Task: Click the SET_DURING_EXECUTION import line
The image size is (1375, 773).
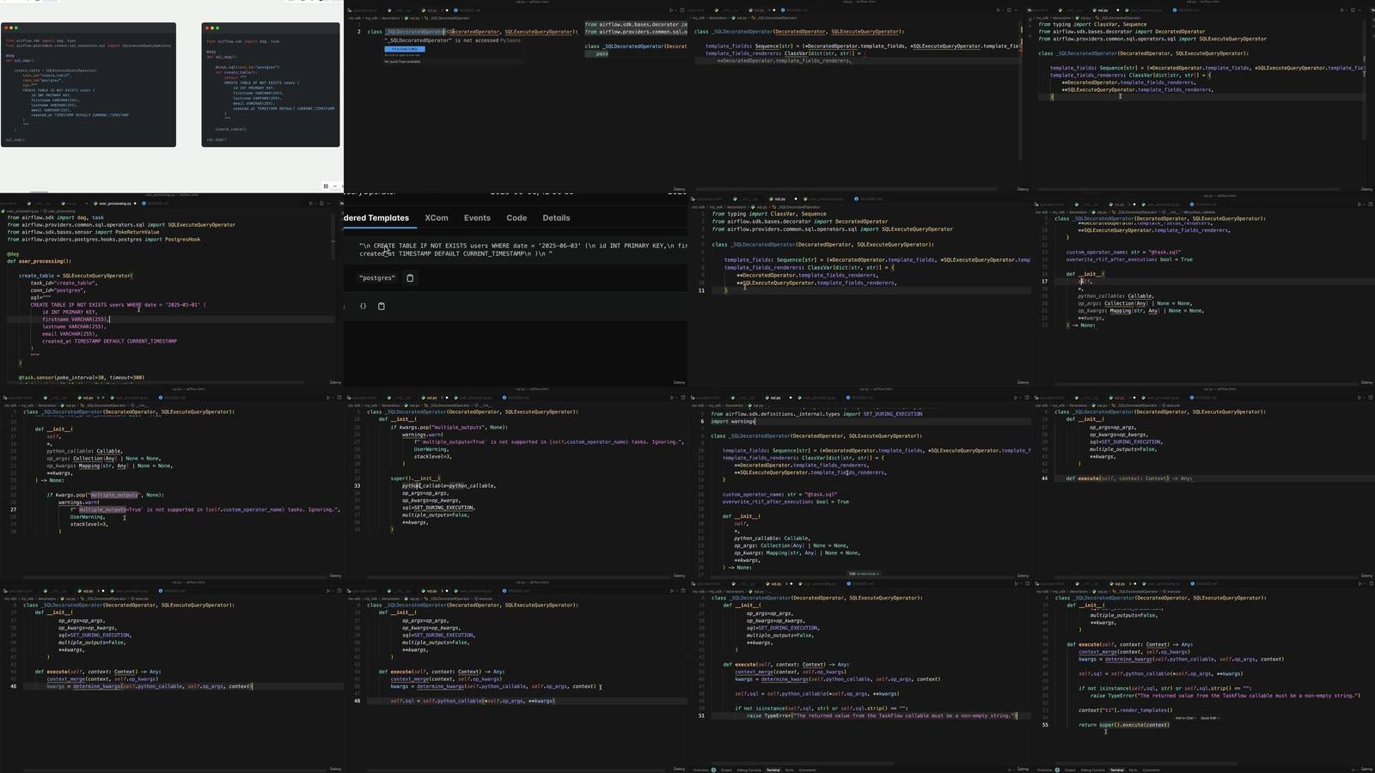Action: pos(816,414)
